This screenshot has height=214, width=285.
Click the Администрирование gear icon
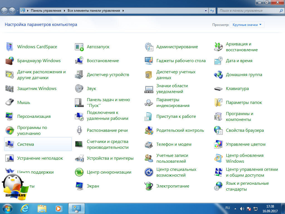point(149,47)
